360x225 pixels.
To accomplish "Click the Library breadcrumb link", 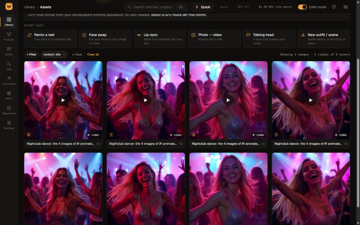I will [x=29, y=7].
